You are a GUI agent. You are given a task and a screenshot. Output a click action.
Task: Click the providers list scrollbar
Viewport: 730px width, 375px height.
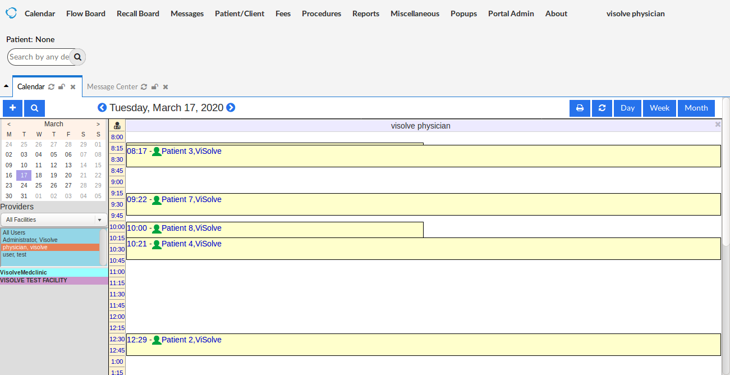point(103,247)
